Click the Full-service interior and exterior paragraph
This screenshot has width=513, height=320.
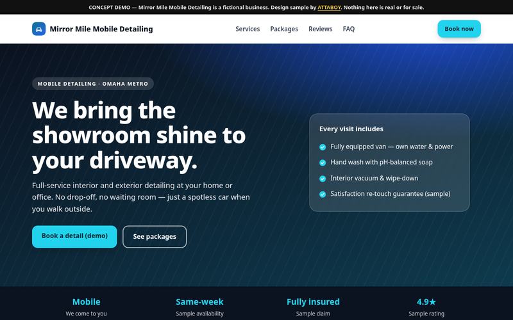pos(141,197)
